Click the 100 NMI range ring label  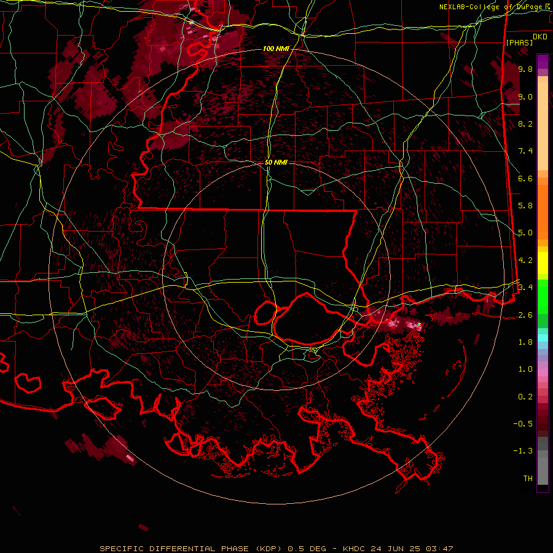tap(276, 49)
